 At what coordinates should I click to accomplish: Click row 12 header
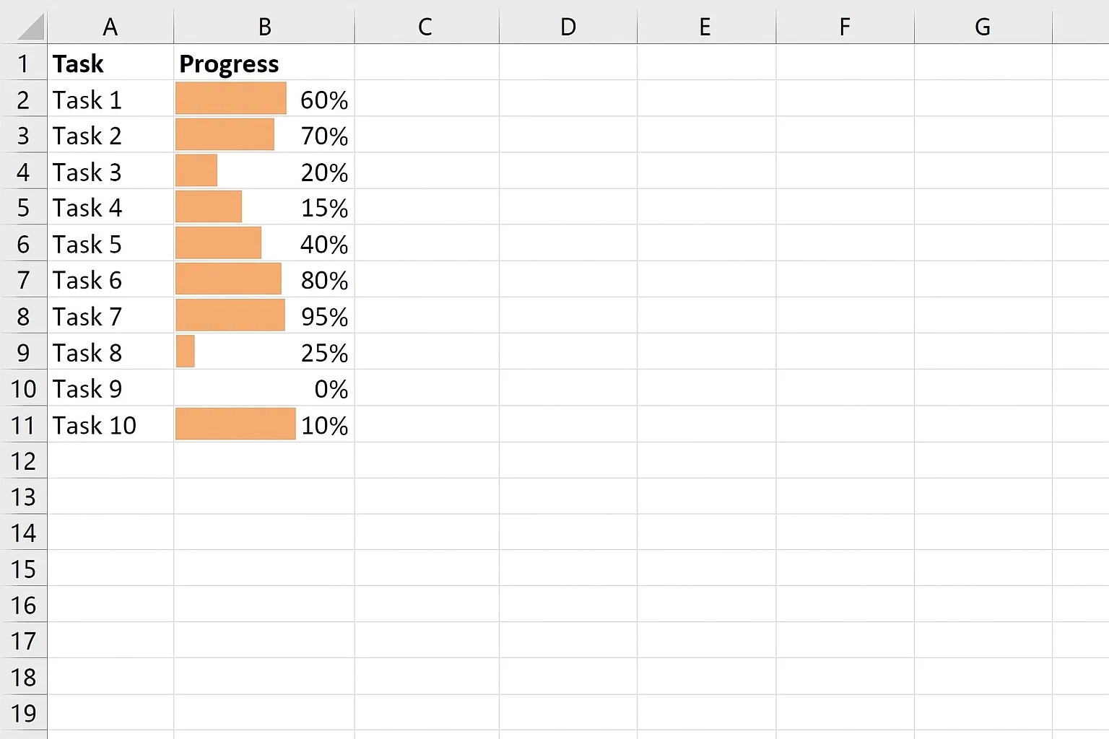coord(23,461)
